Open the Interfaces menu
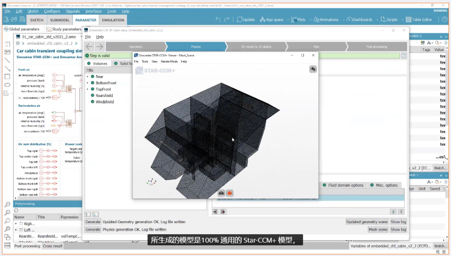451x256 pixels. (93, 11)
